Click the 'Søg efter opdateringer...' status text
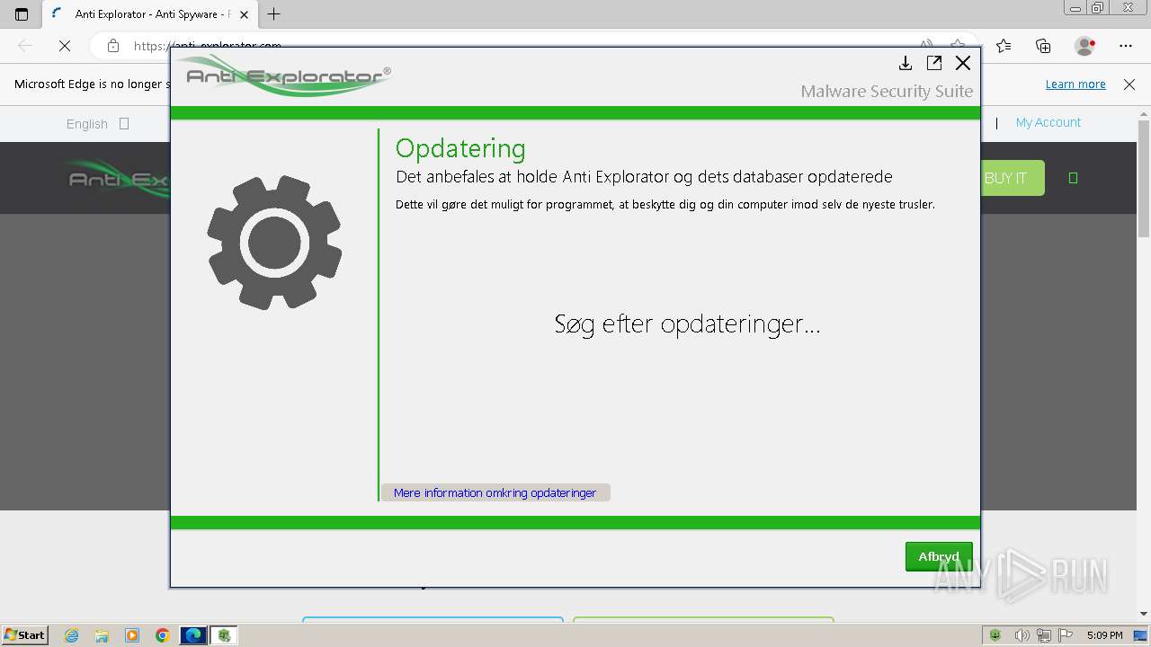The height and width of the screenshot is (647, 1151). [687, 323]
